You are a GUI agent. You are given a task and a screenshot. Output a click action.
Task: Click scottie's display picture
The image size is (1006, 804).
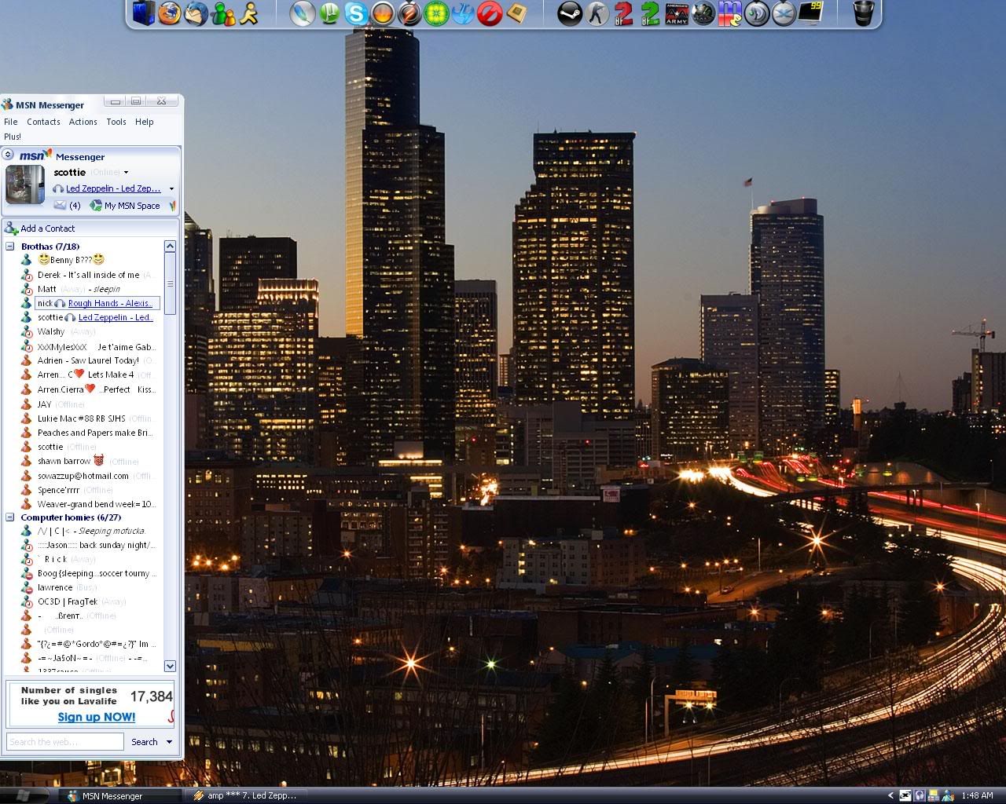25,185
